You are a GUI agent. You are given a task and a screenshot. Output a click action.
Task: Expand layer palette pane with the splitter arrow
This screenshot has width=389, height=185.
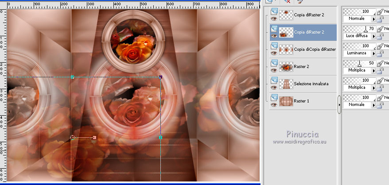(x=339, y=105)
